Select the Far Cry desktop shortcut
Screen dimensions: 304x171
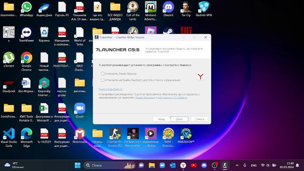(186, 9)
